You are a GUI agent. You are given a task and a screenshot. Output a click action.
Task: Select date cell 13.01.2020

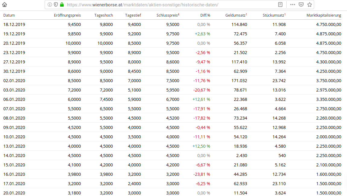(x=14, y=146)
